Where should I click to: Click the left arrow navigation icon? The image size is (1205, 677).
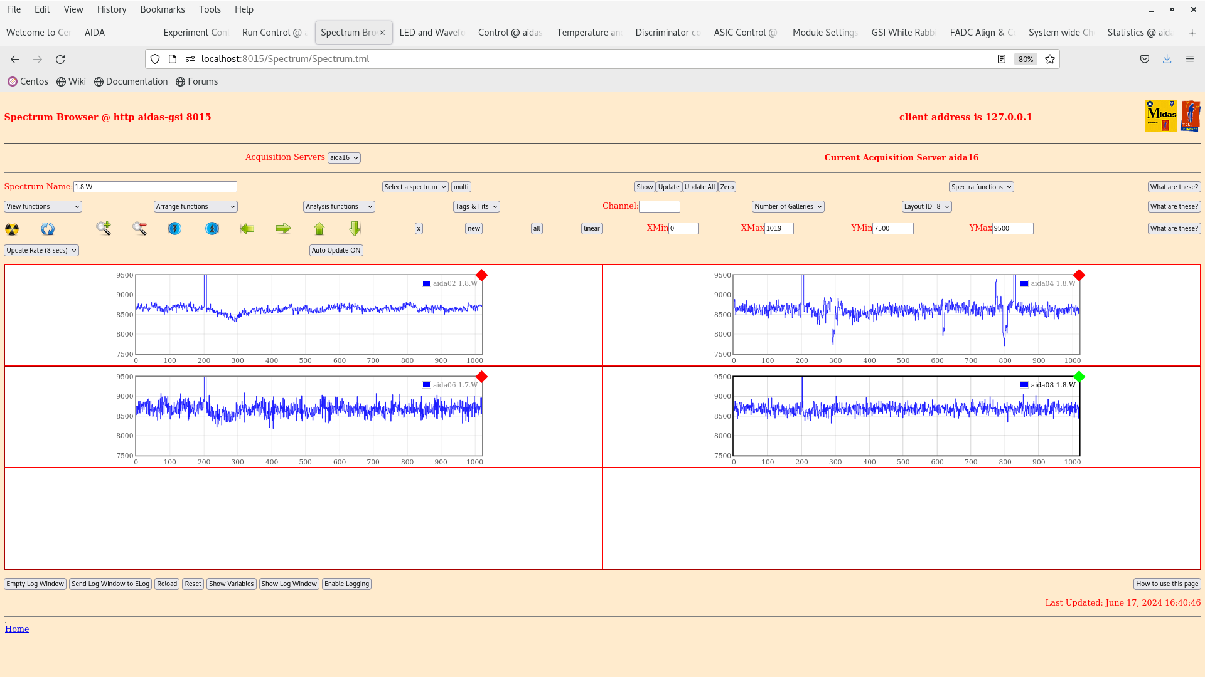click(x=247, y=228)
